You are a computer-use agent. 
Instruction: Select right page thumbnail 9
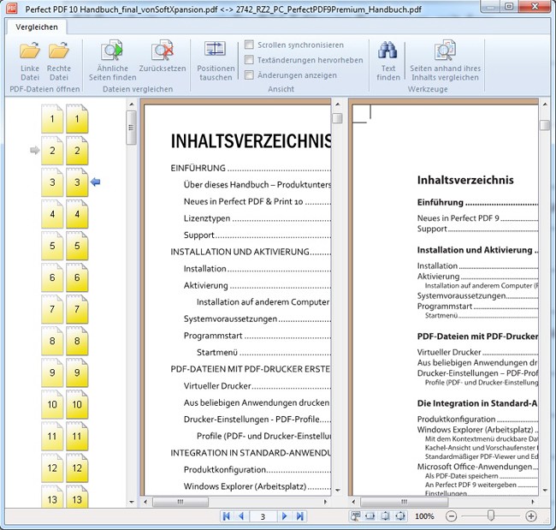77,372
